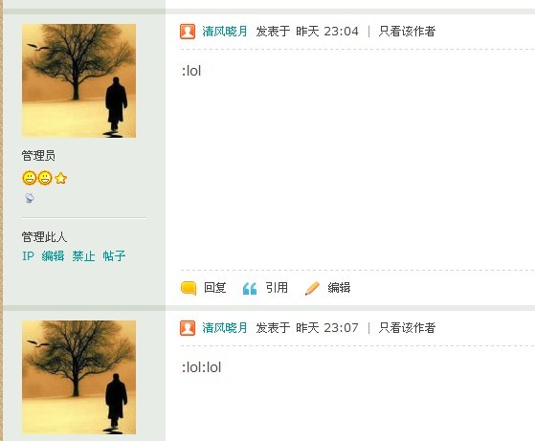Click the orange user icon in second post header
This screenshot has width=535, height=441.
point(188,328)
